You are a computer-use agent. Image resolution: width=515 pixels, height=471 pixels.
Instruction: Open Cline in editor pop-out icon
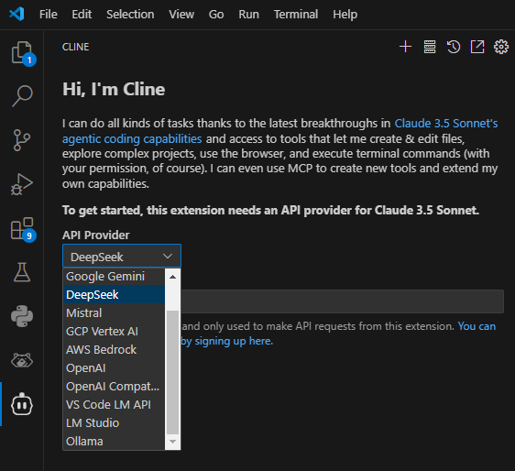coord(477,47)
